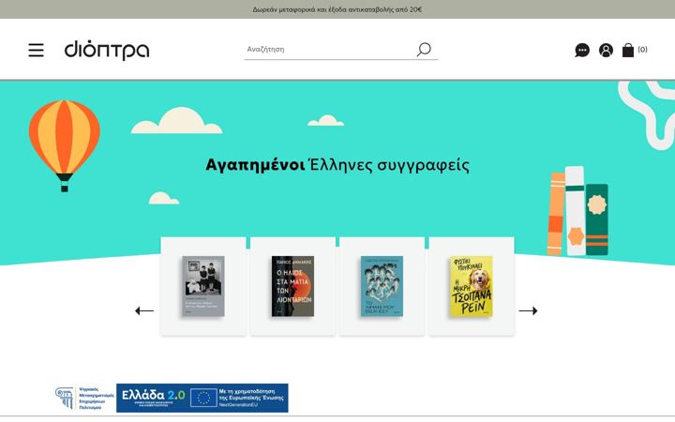Screen dimensions: 675x422
Task: Open the hamburger menu
Action: [x=37, y=50]
